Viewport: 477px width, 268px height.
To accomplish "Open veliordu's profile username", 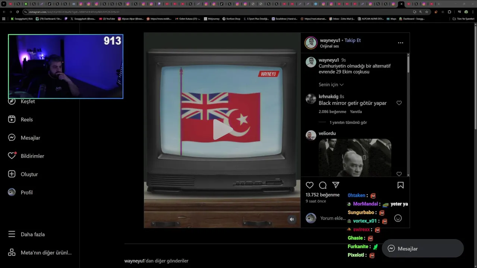I will click(x=327, y=133).
